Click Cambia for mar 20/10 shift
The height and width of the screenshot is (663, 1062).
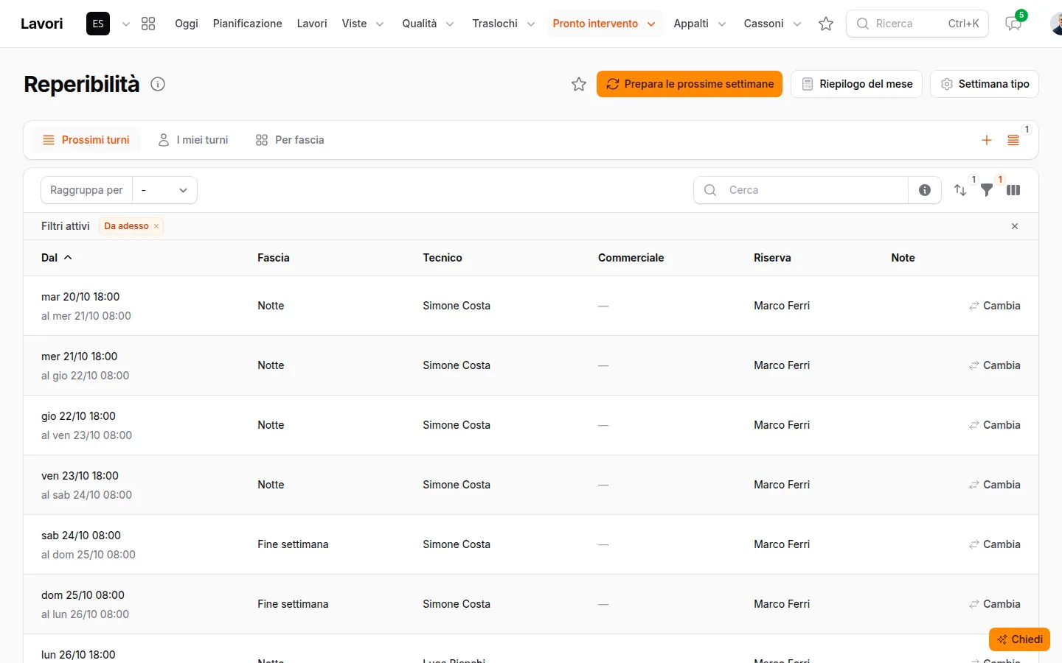(x=995, y=306)
